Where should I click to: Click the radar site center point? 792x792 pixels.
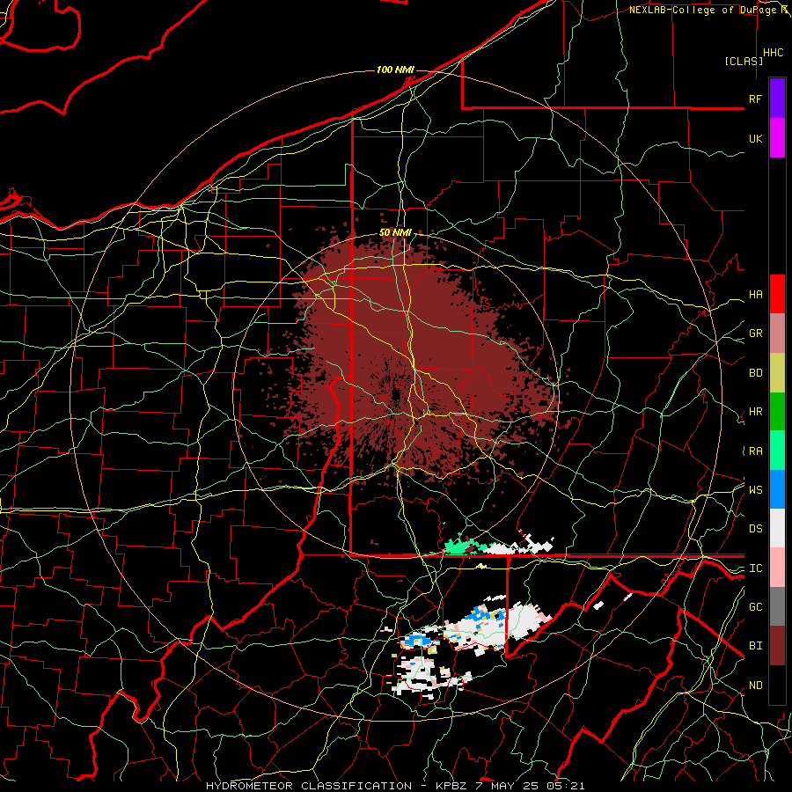(x=396, y=395)
